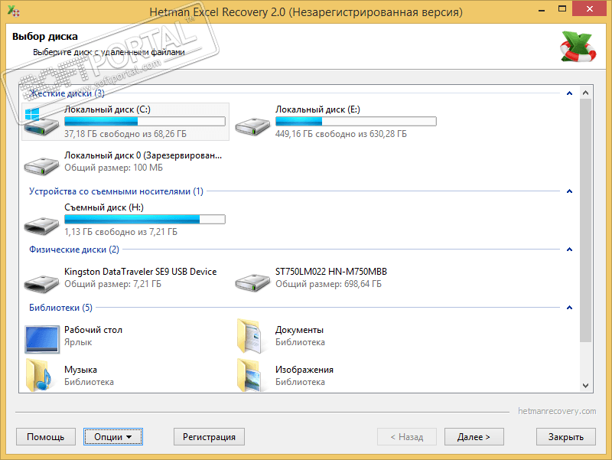The width and height of the screenshot is (612, 460).
Task: Click the text 1,13 ГБ свободно из 7,21 ГБ
Action: point(121,232)
